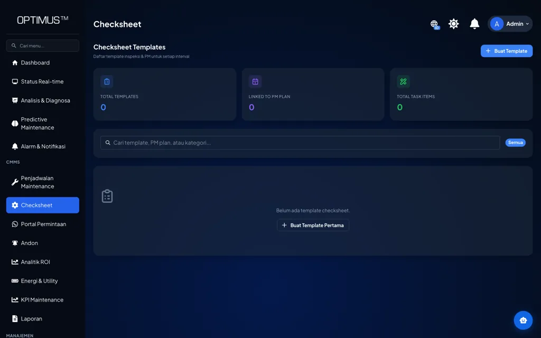Click the Analisis & Diagnosa chart icon

pyautogui.click(x=15, y=101)
